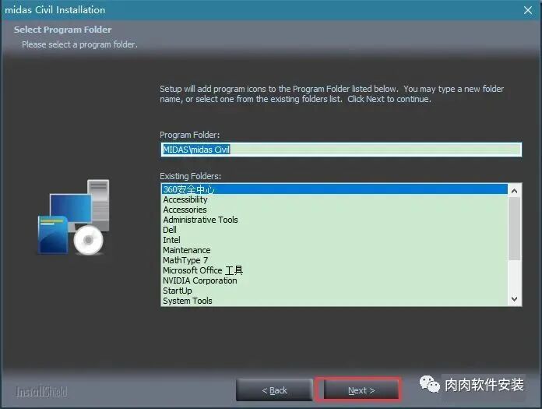
Task: Click the list scrollbar down arrow
Action: pyautogui.click(x=514, y=299)
